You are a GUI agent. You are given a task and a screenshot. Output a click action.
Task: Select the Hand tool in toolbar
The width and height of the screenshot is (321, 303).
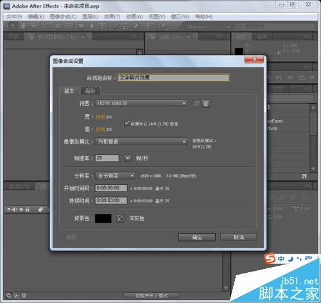pyautogui.click(x=23, y=26)
